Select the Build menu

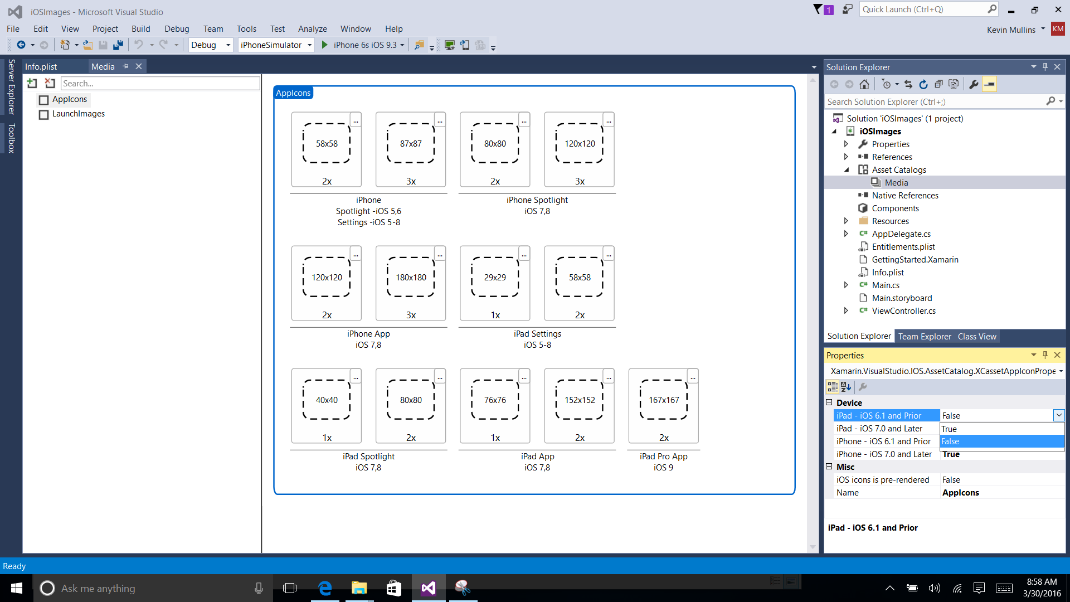[140, 28]
